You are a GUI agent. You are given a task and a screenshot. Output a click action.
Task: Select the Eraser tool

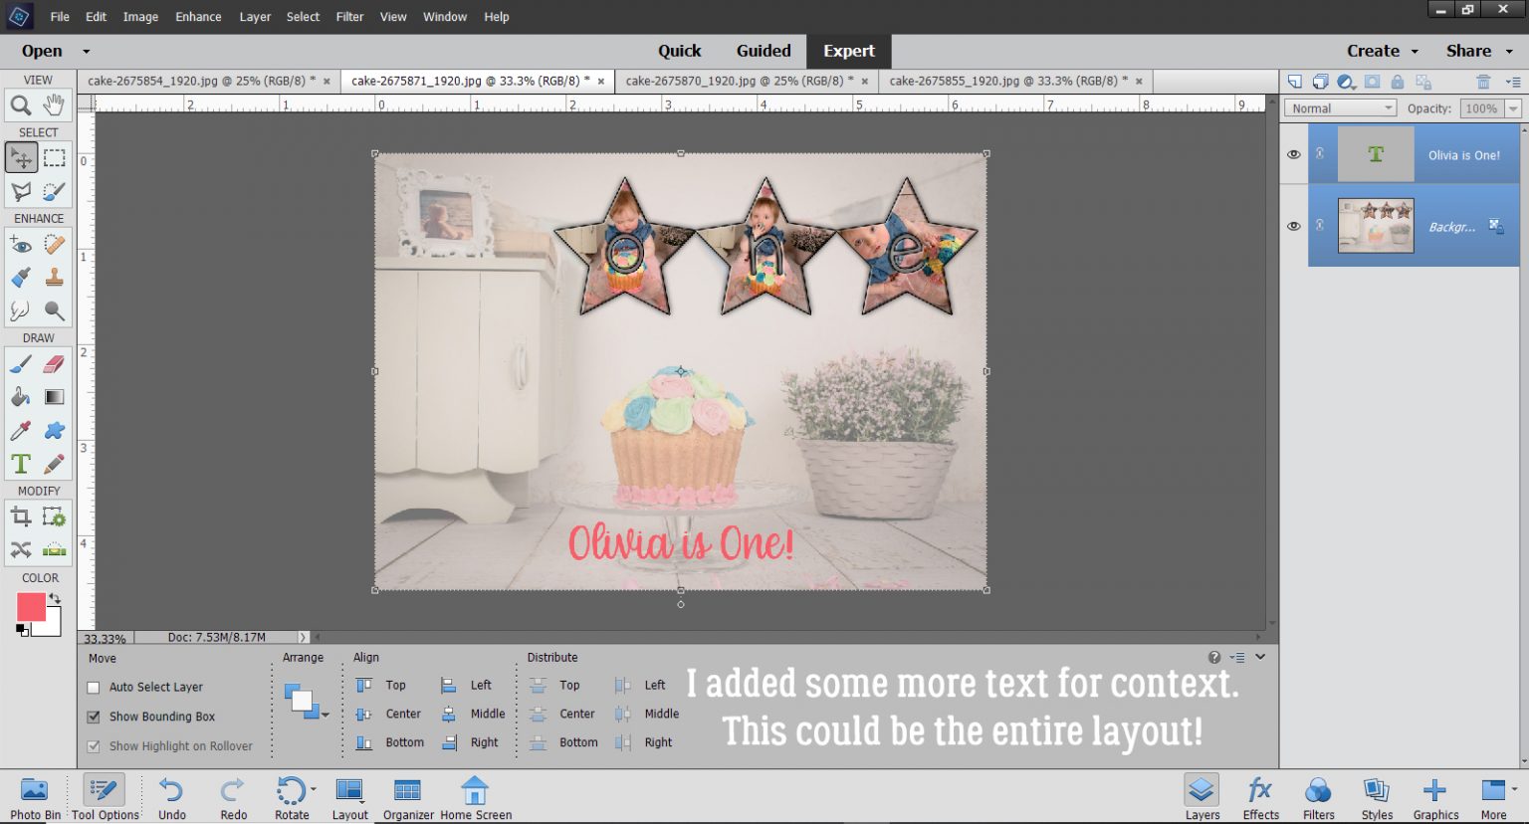pos(54,363)
